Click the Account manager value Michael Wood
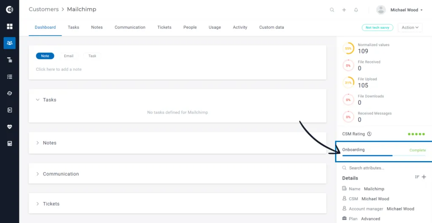 point(400,209)
